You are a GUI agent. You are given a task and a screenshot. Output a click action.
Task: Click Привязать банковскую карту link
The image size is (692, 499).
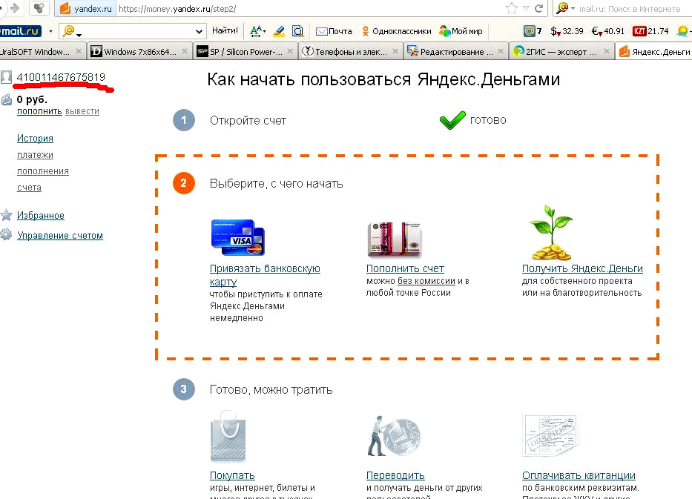click(265, 275)
